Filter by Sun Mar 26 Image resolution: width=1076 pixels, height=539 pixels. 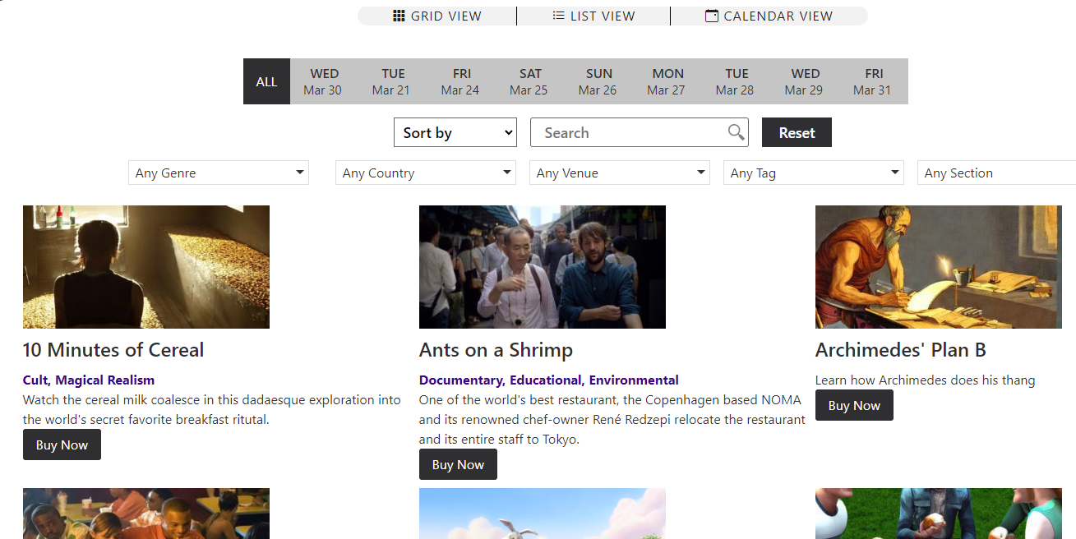598,81
